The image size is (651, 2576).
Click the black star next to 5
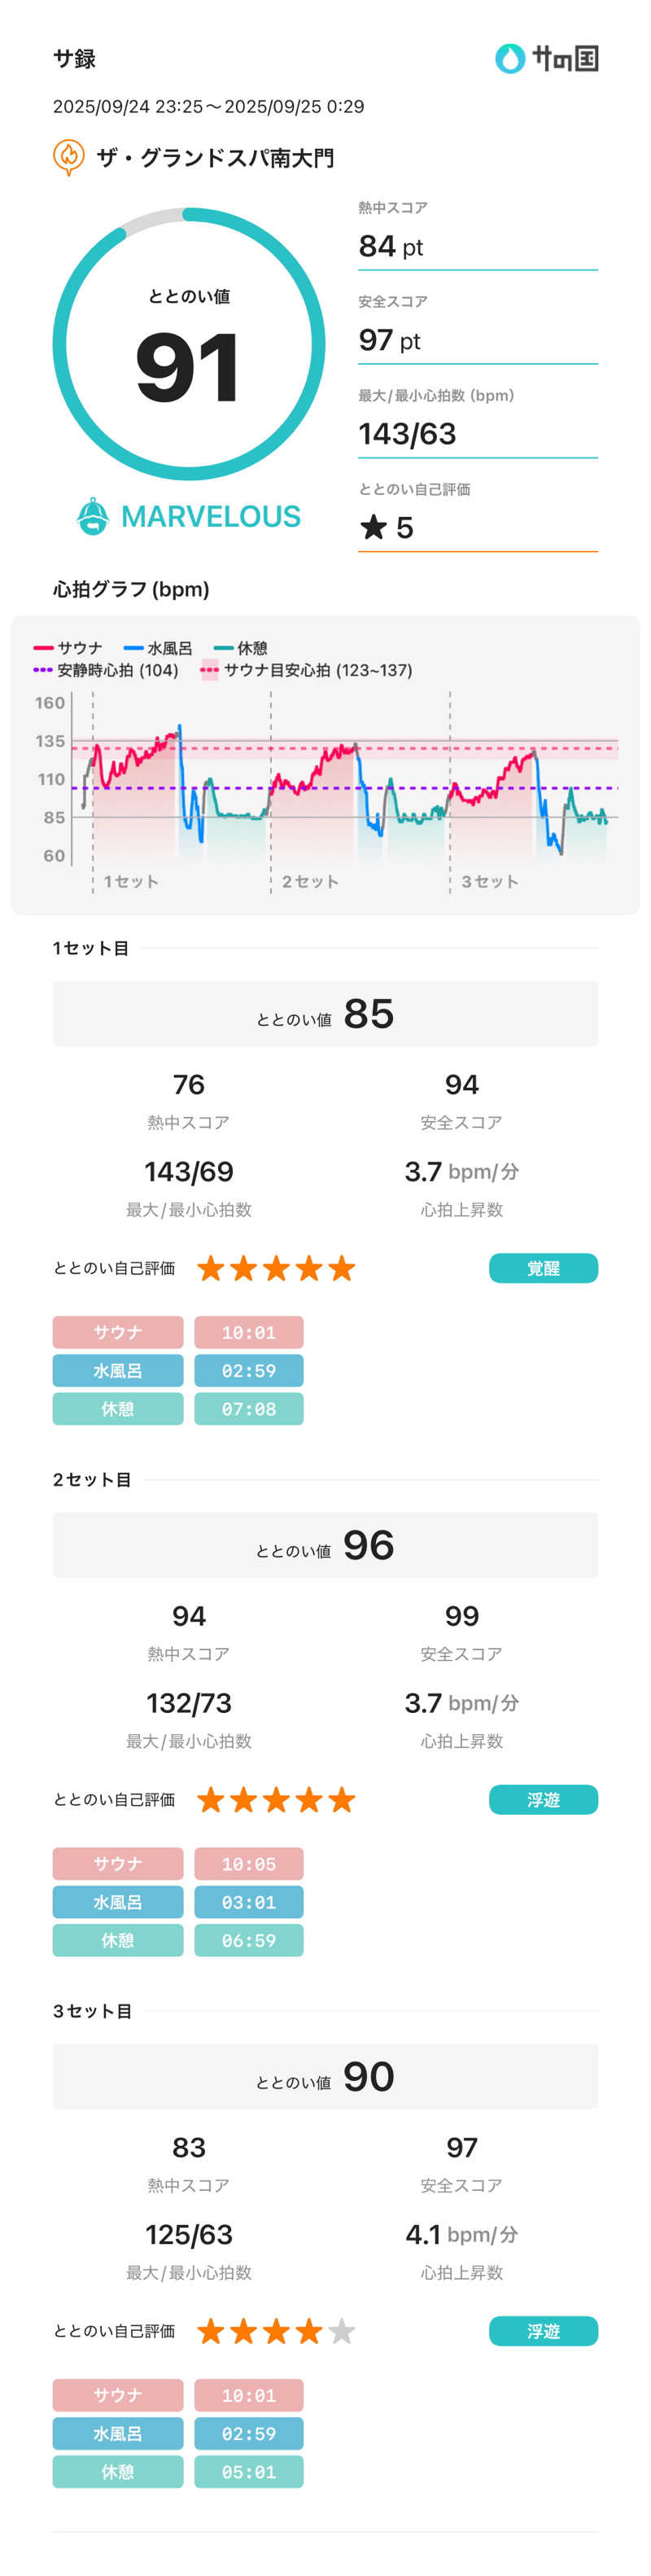(373, 527)
